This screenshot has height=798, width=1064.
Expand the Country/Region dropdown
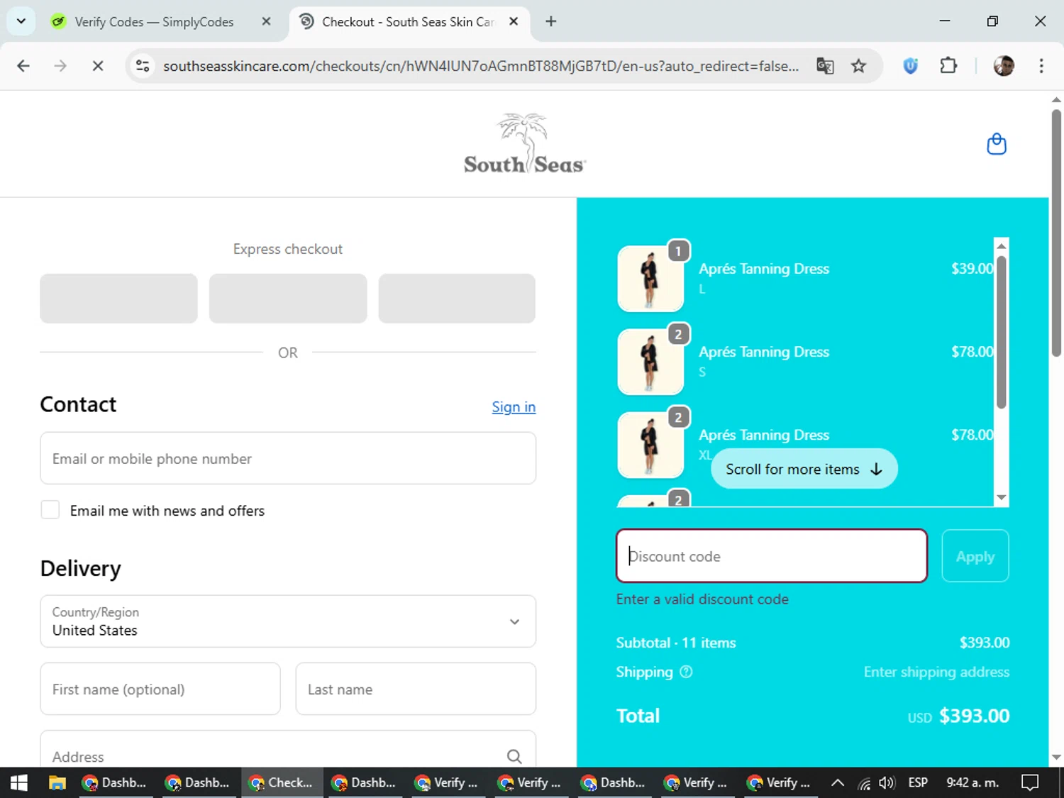pyautogui.click(x=288, y=621)
